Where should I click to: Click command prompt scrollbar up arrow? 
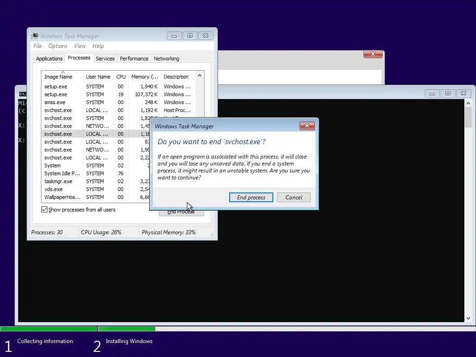(468, 104)
